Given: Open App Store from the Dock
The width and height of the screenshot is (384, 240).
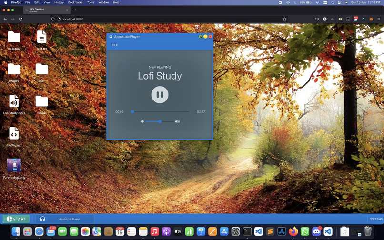Looking at the screenshot, I should coord(224,231).
